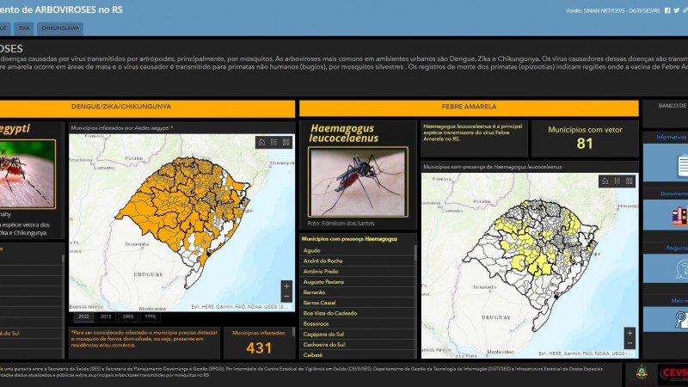
Task: Select Boa Vista do Cadeado municipality
Action: [330, 313]
